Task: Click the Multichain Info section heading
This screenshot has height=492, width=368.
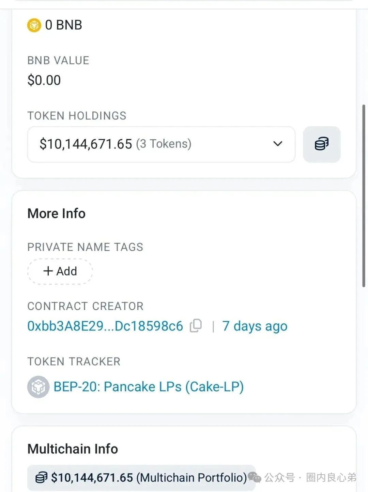Action: coord(73,449)
